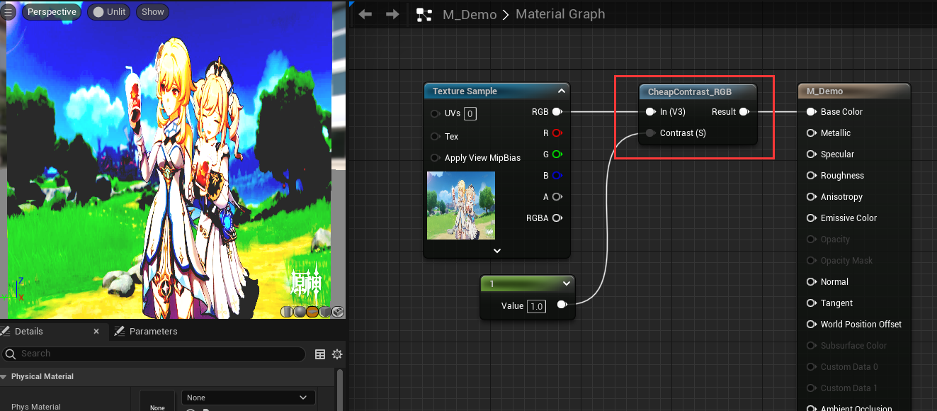The width and height of the screenshot is (937, 411).
Task: Click the Base Color input pin
Action: tap(812, 112)
